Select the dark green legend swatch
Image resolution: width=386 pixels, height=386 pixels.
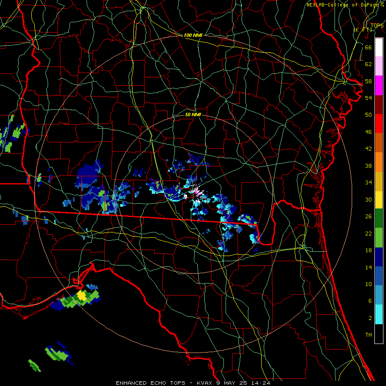pos(379,218)
